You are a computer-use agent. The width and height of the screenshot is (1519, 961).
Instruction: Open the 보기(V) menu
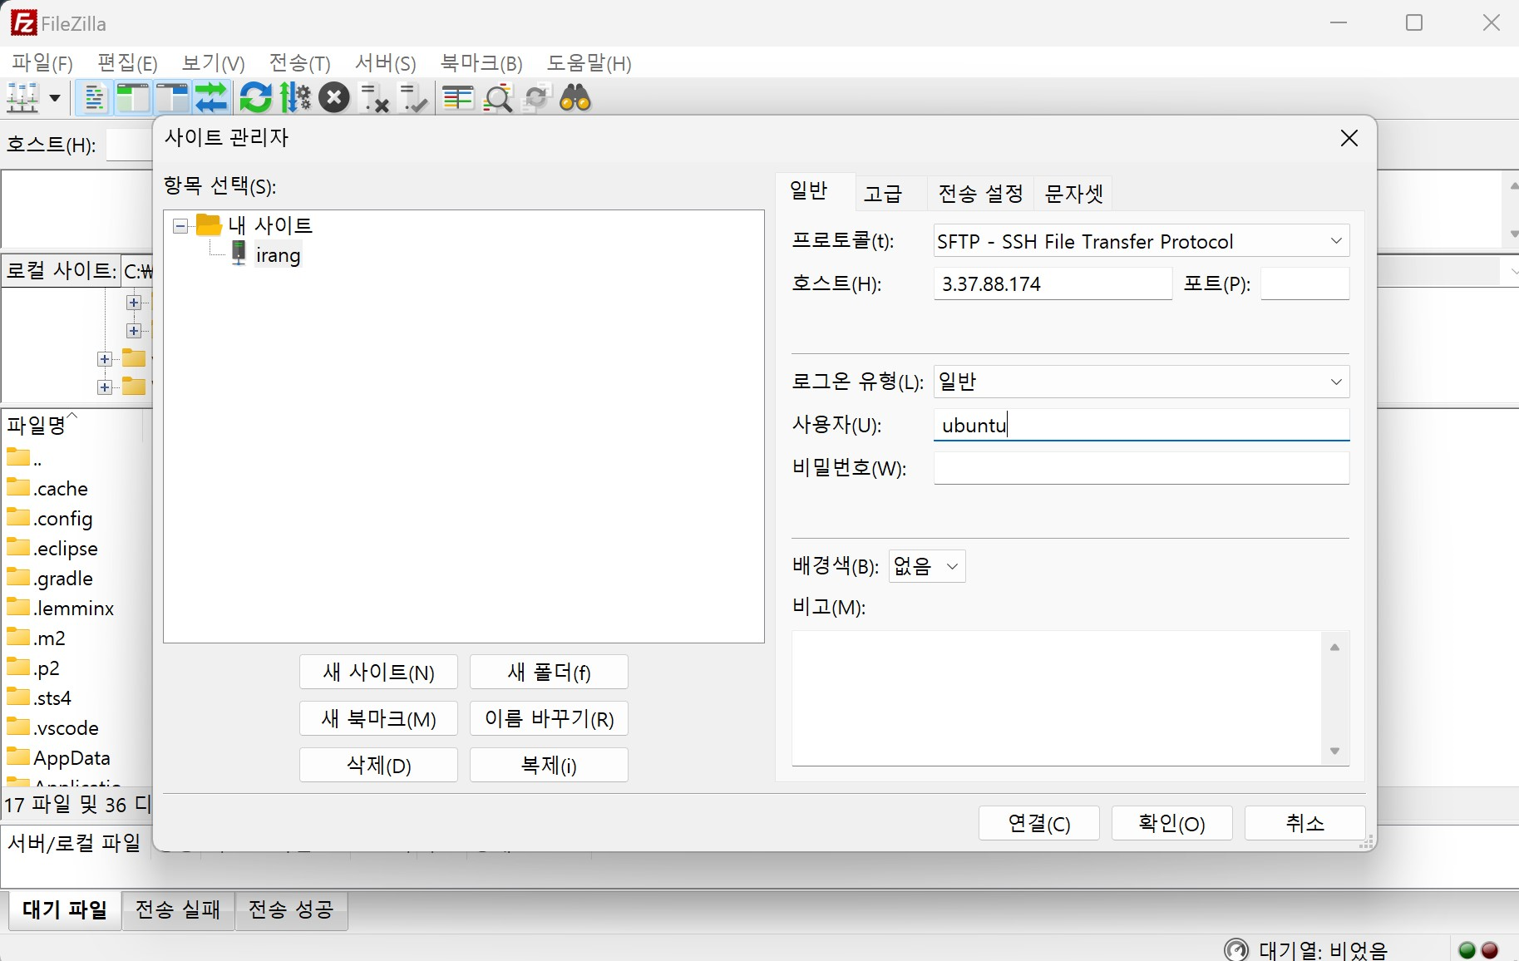click(214, 63)
